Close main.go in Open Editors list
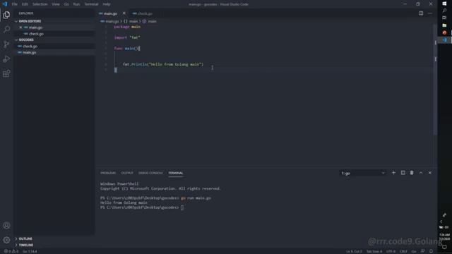The height and width of the screenshot is (254, 452). click(x=20, y=28)
